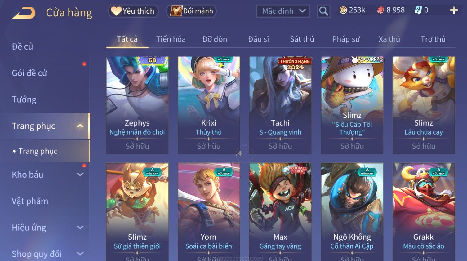Image resolution: width=467 pixels, height=261 pixels.
Task: Open Đổi mảnh shard exchange button
Action: [191, 11]
